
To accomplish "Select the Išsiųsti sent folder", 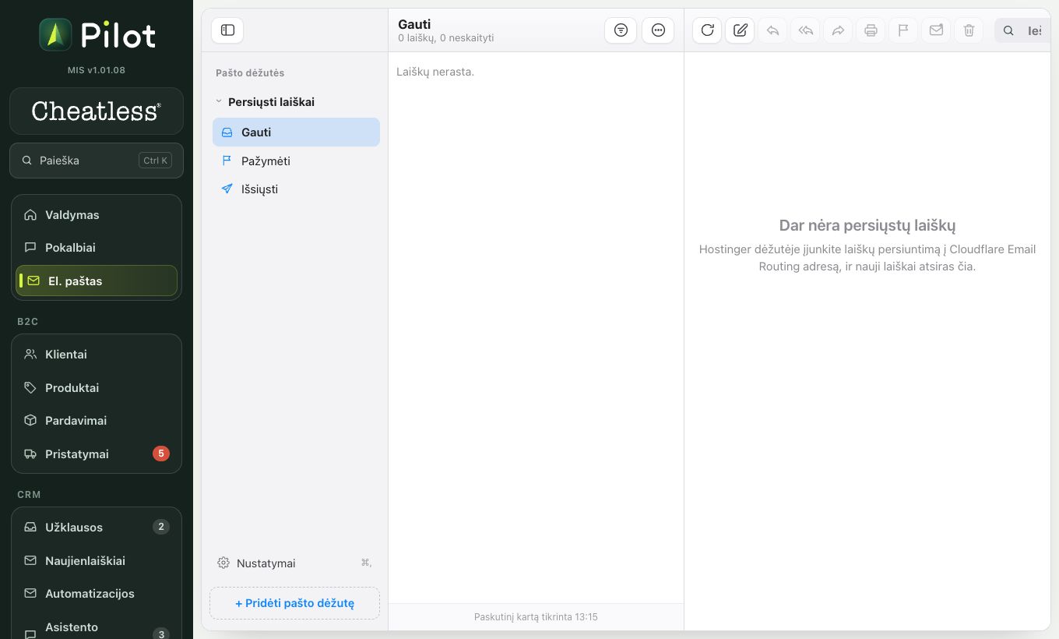I will [x=296, y=189].
